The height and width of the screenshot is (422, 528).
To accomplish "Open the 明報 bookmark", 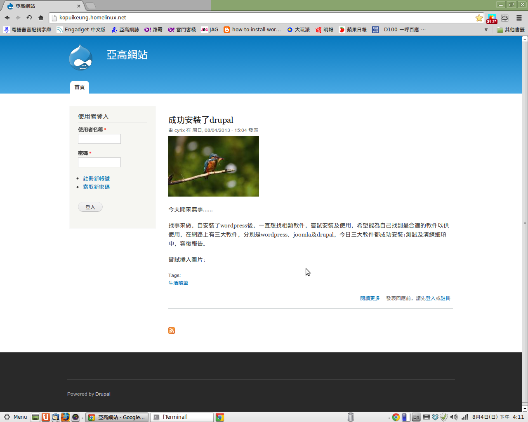I will [324, 30].
